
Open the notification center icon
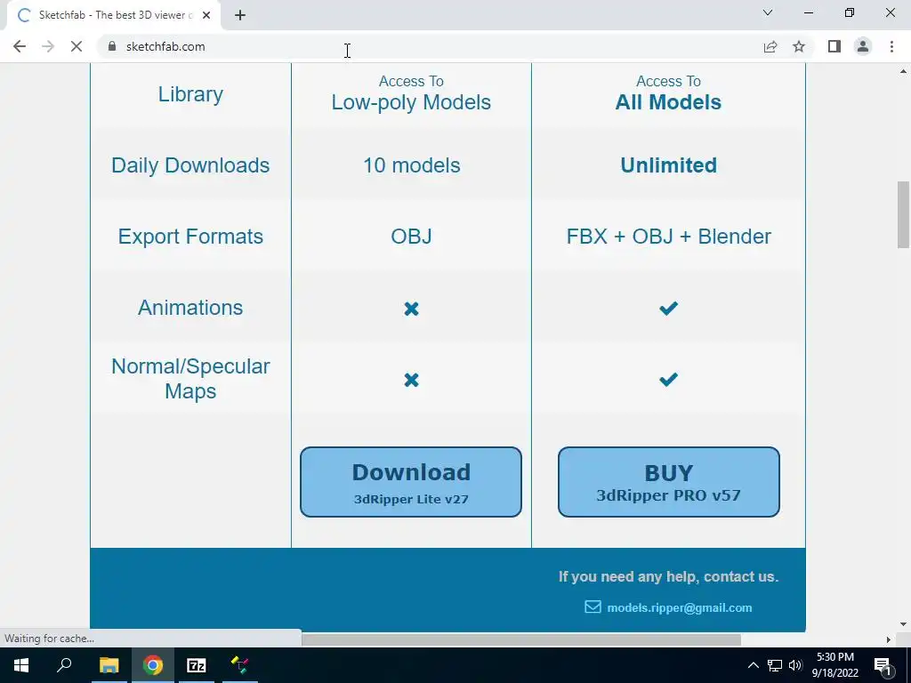pyautogui.click(x=883, y=665)
